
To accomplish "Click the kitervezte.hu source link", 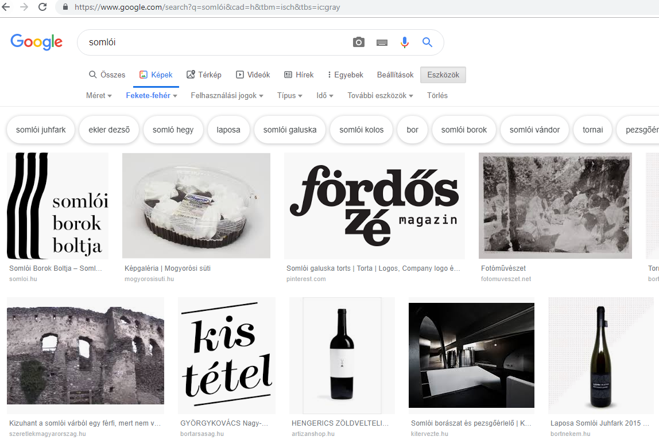I will point(429,434).
